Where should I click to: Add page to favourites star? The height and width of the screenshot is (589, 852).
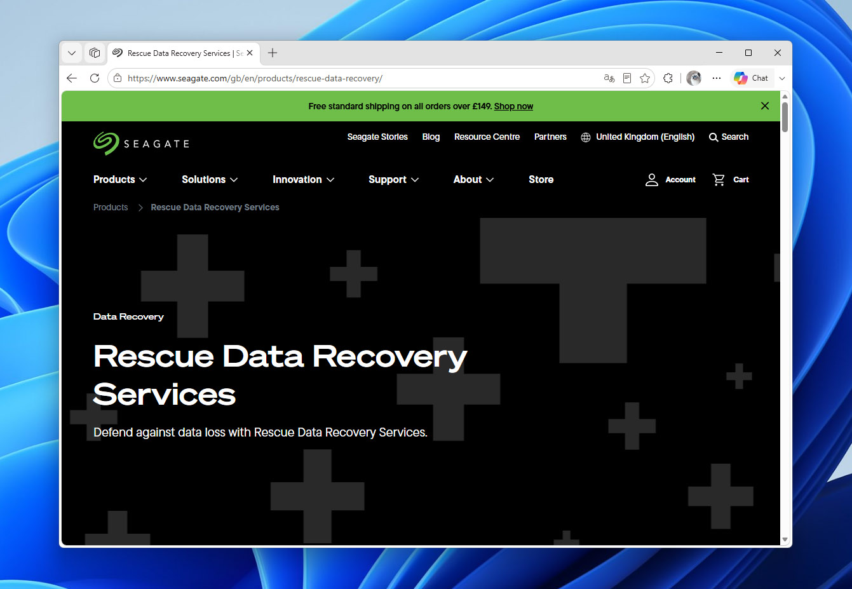pos(645,78)
